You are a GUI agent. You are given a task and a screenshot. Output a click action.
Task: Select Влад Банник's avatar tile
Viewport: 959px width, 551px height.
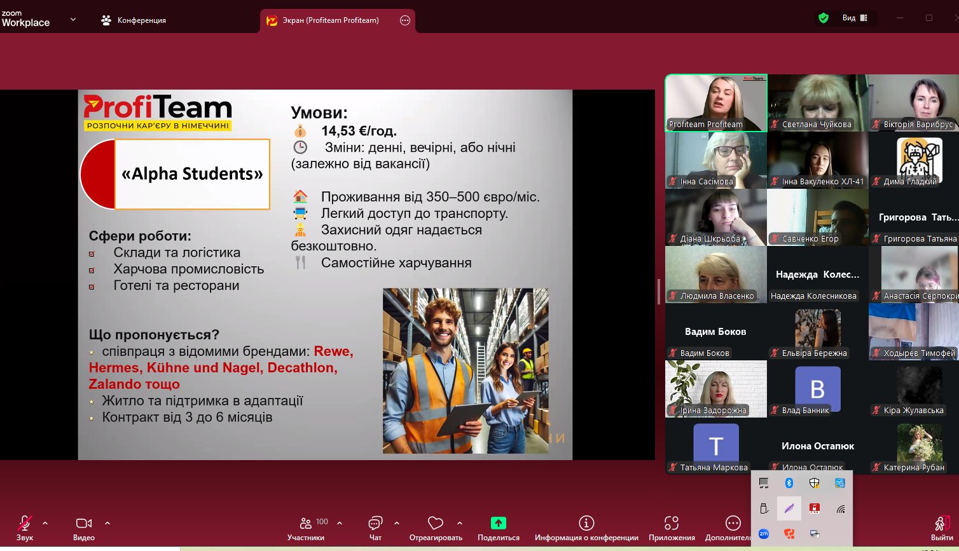818,389
